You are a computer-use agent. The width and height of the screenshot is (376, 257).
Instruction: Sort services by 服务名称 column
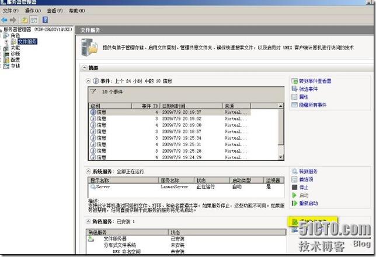click(176, 181)
